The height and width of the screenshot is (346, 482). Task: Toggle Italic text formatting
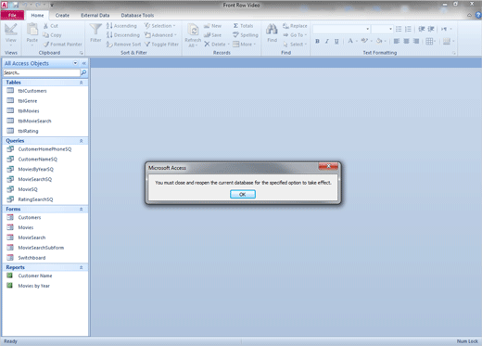pyautogui.click(x=327, y=41)
